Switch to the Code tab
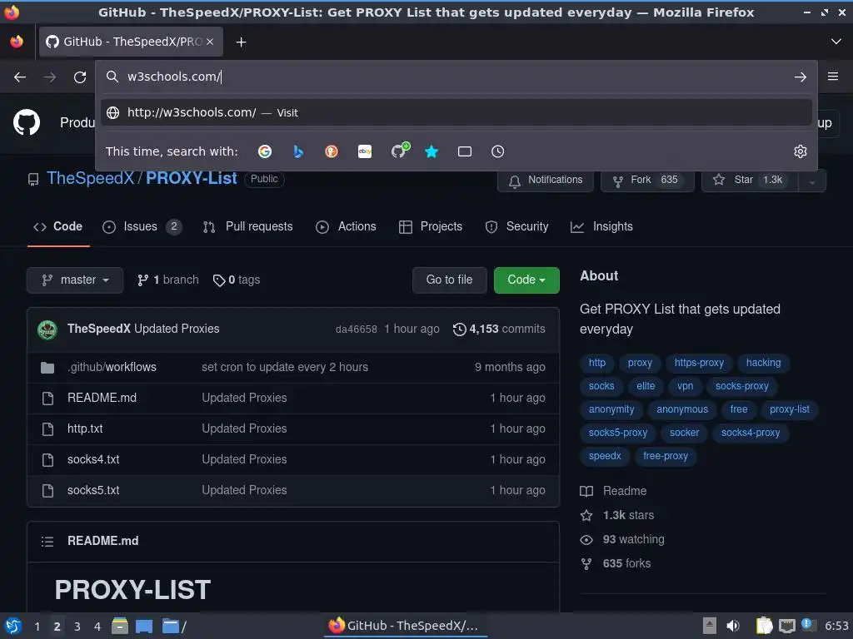The height and width of the screenshot is (639, 853). (x=58, y=226)
